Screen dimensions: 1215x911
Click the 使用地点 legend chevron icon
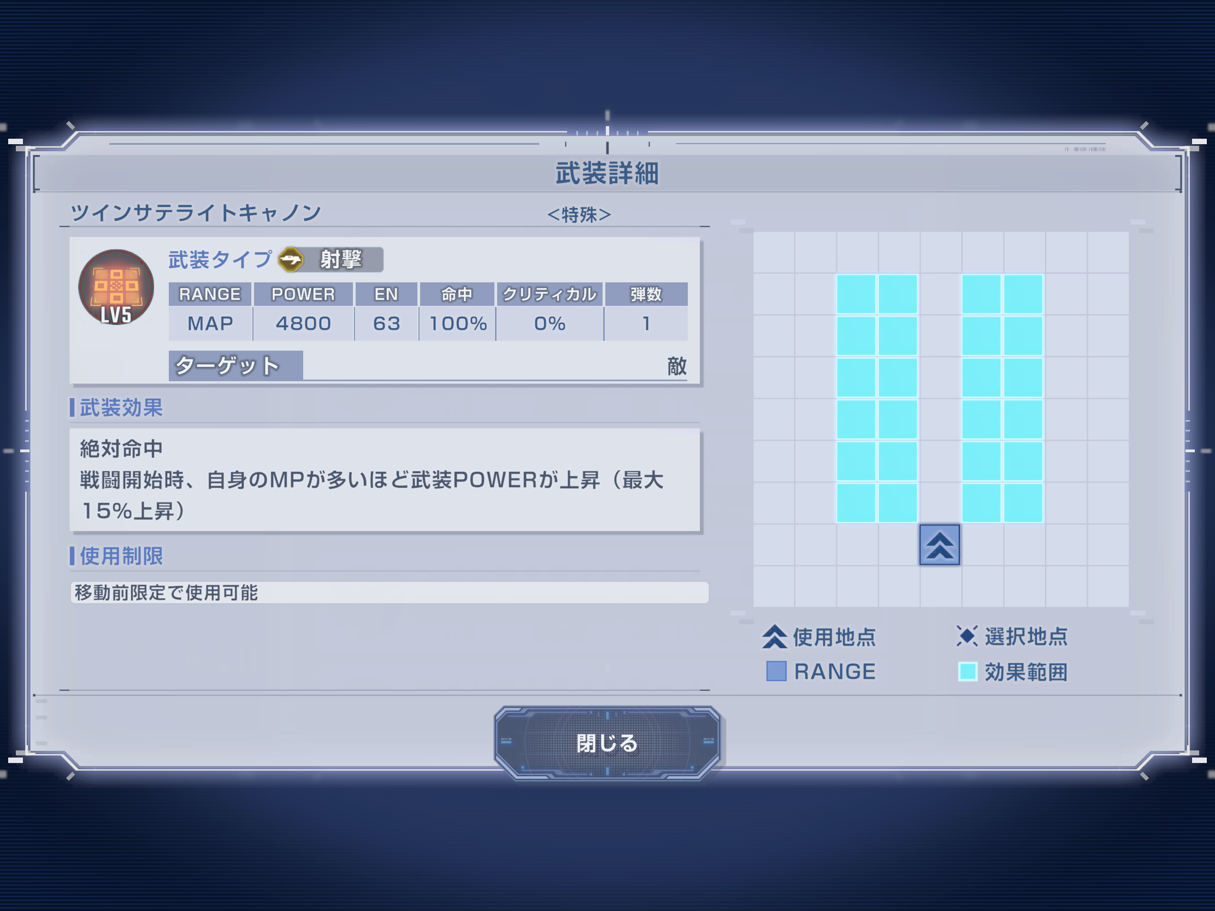775,636
